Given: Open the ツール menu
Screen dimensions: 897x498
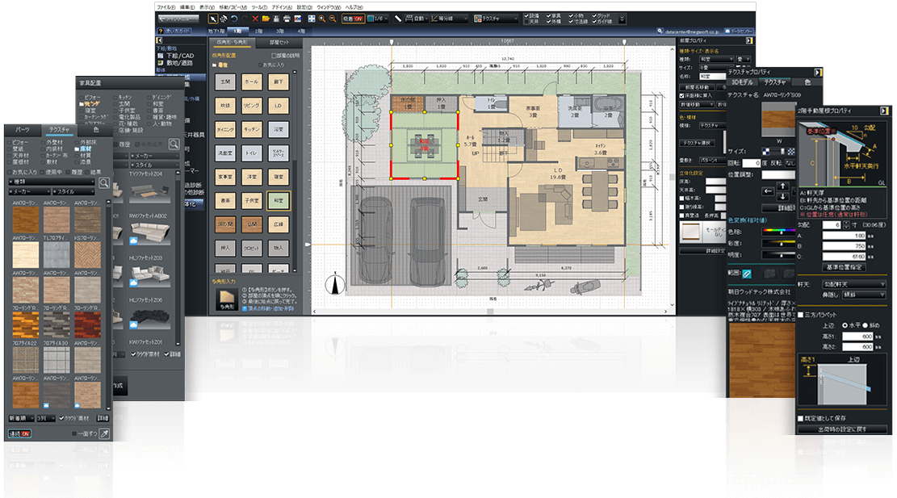Looking at the screenshot, I should 258,6.
